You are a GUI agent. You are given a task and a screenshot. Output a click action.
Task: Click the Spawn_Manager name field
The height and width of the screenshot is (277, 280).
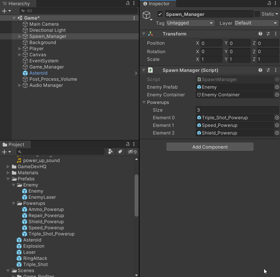[209, 14]
